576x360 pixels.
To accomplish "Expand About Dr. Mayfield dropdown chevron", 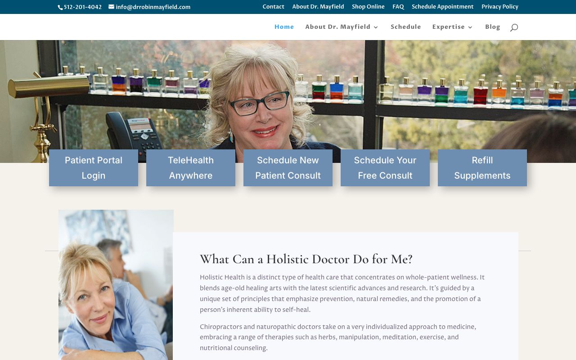I will (x=376, y=27).
